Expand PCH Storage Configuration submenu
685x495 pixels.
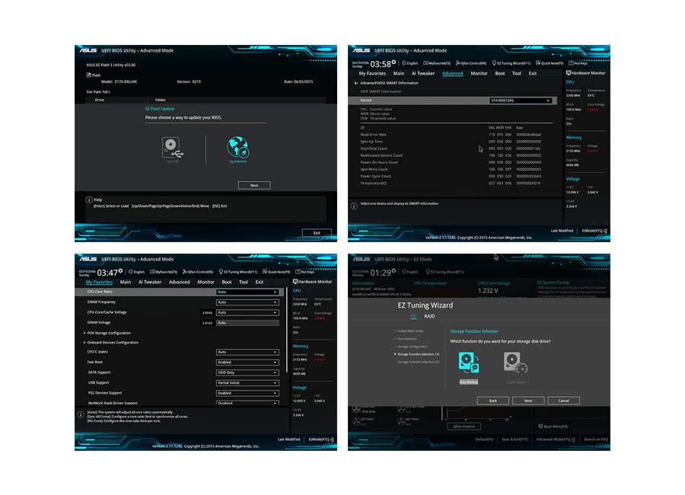click(x=108, y=334)
